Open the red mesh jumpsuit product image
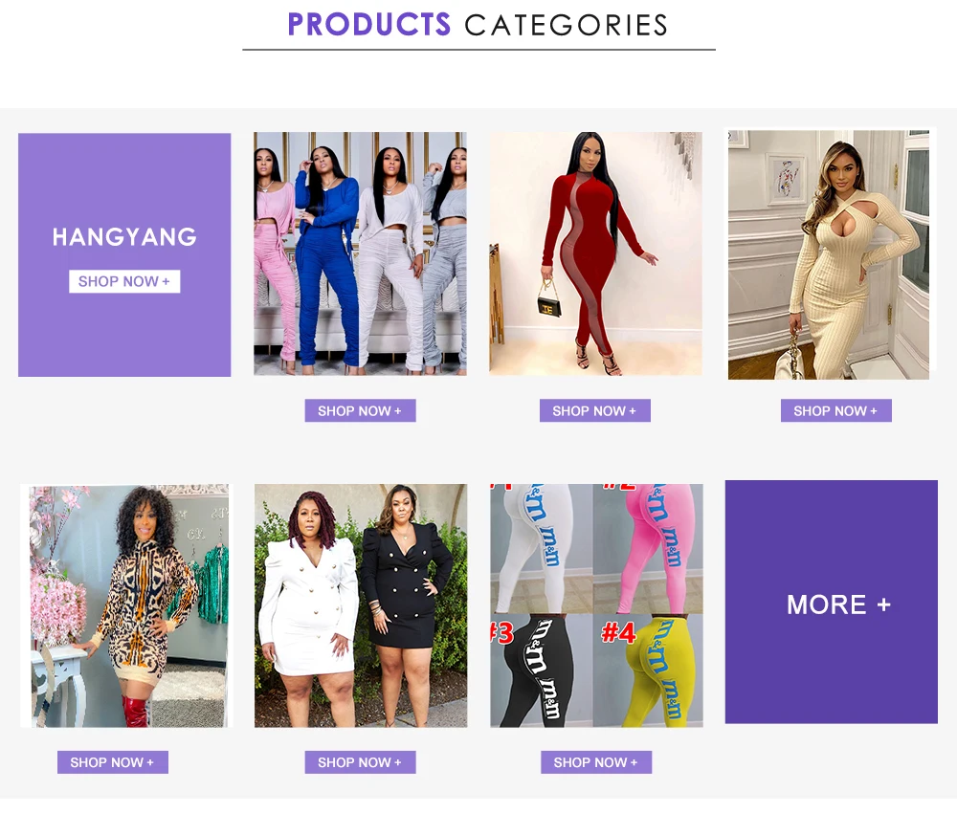This screenshot has height=813, width=957. (x=595, y=253)
